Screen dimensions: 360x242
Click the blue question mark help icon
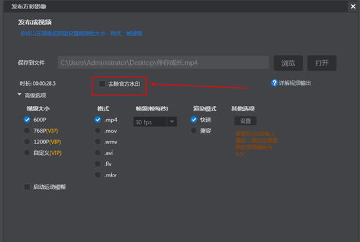274,83
